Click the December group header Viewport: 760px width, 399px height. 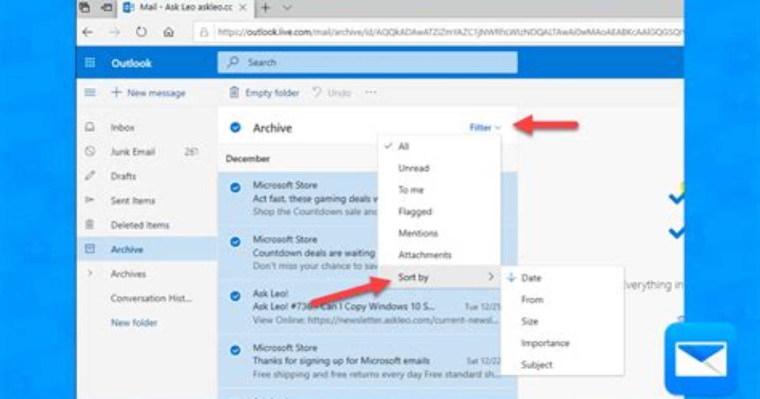click(x=248, y=159)
